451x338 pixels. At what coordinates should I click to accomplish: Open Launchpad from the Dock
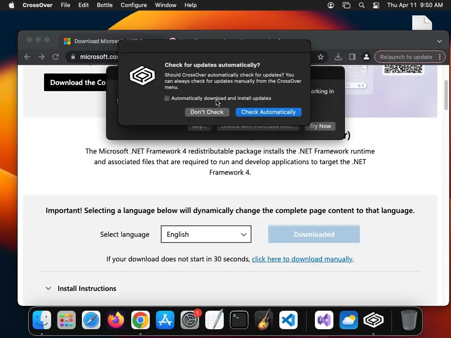[x=67, y=320]
